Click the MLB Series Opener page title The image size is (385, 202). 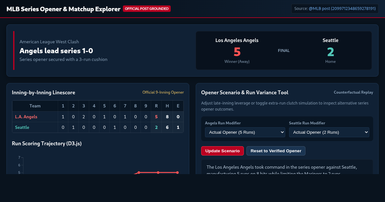tap(64, 9)
